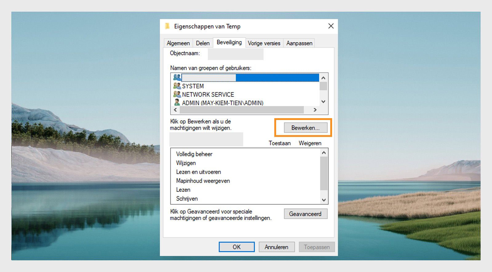Click the Mapinhoud weergeven permission
Viewport: 492px width, 272px height.
(x=203, y=181)
